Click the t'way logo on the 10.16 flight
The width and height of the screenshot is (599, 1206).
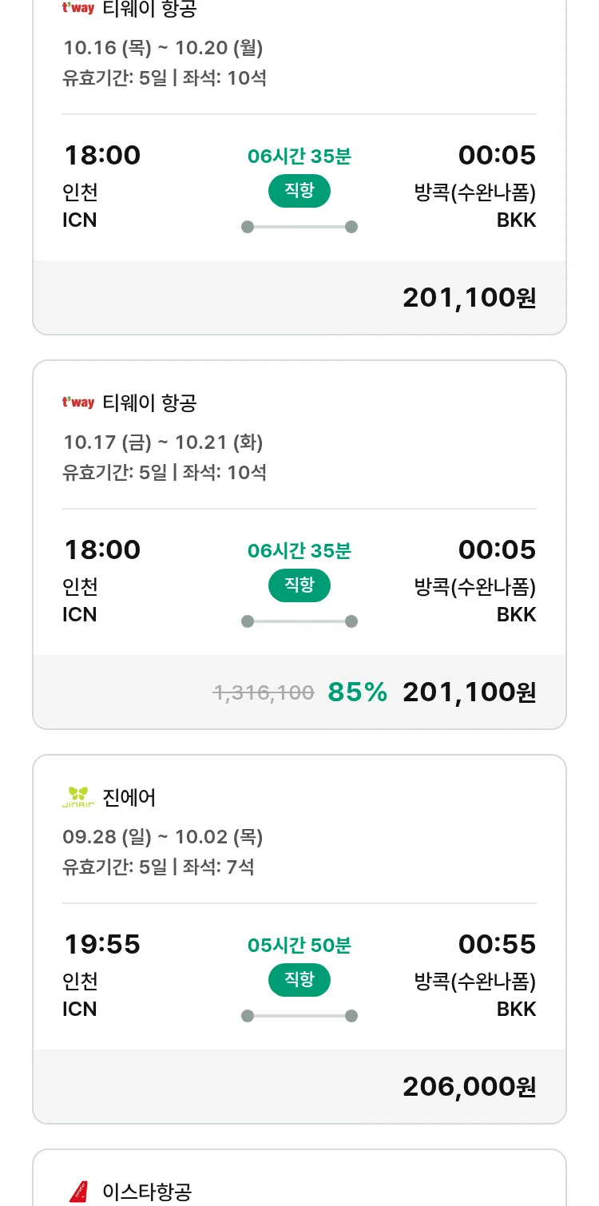click(x=78, y=8)
